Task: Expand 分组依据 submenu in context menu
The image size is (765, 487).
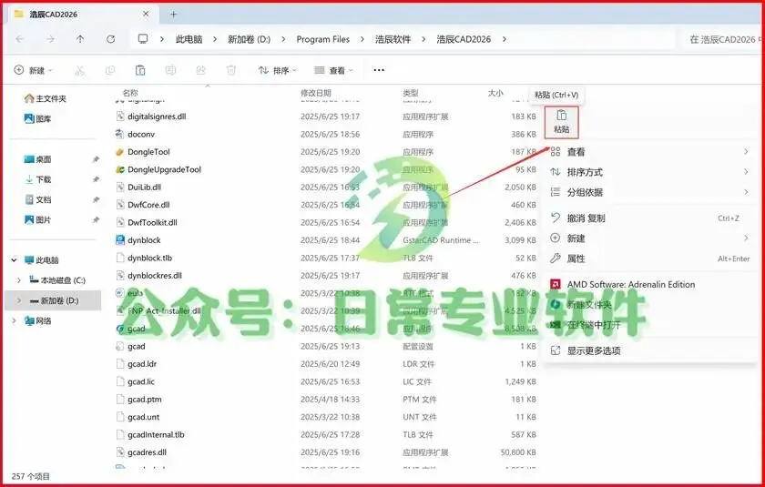Action: click(x=650, y=193)
